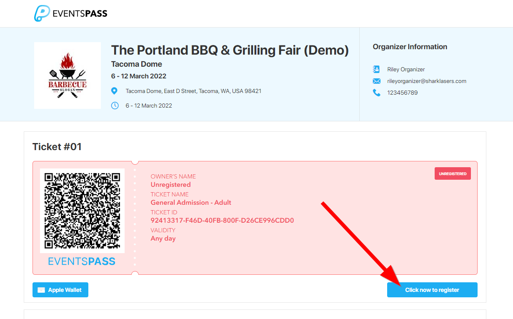Click the EVENTSPASS text under QR code
Image resolution: width=513 pixels, height=319 pixels.
(x=82, y=261)
